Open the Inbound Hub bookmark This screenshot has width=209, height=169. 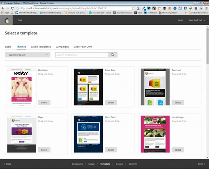[x=75, y=13]
